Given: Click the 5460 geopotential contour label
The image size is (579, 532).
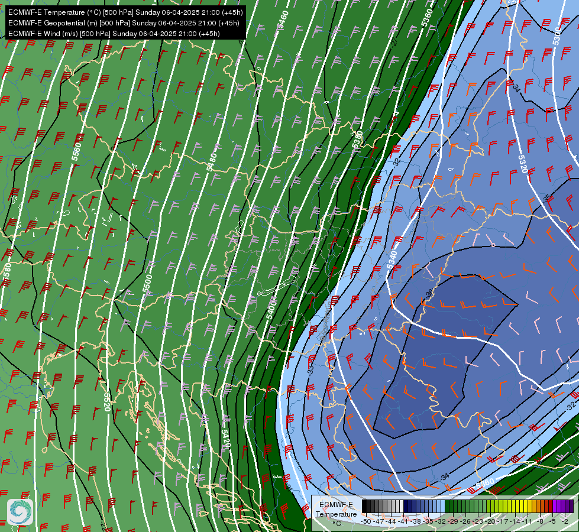Looking at the screenshot, I should point(283,20).
